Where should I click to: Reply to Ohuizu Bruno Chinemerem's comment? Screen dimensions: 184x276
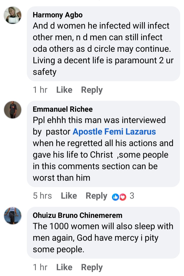92,267
